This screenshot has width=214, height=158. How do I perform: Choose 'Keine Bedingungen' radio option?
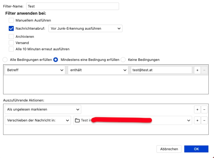pos(123,60)
